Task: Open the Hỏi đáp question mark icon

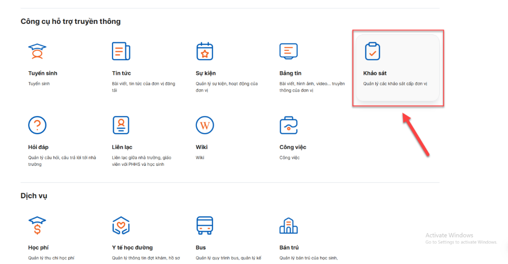Action: pos(37,125)
